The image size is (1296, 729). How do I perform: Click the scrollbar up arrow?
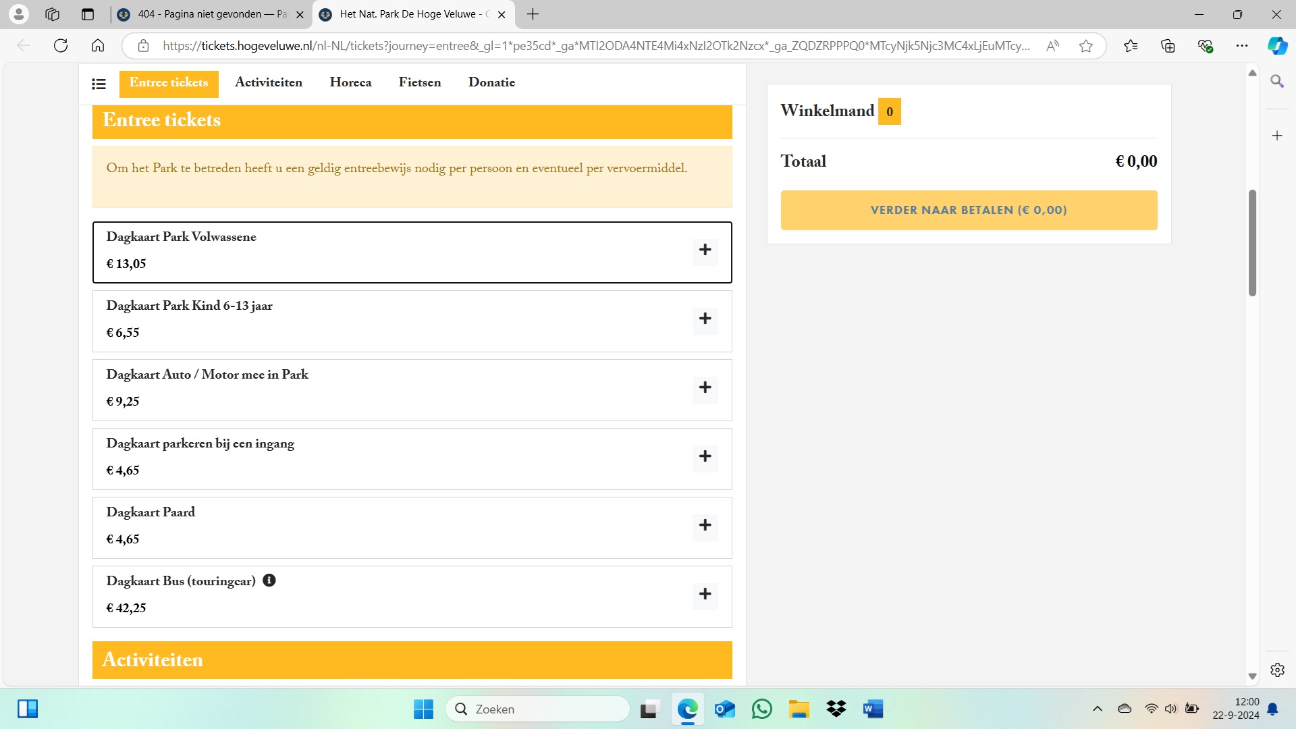click(1252, 73)
